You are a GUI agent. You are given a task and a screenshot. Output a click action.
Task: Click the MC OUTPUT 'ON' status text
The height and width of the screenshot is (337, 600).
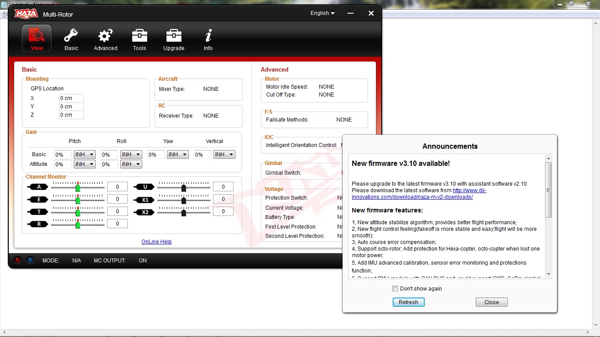pos(143,261)
